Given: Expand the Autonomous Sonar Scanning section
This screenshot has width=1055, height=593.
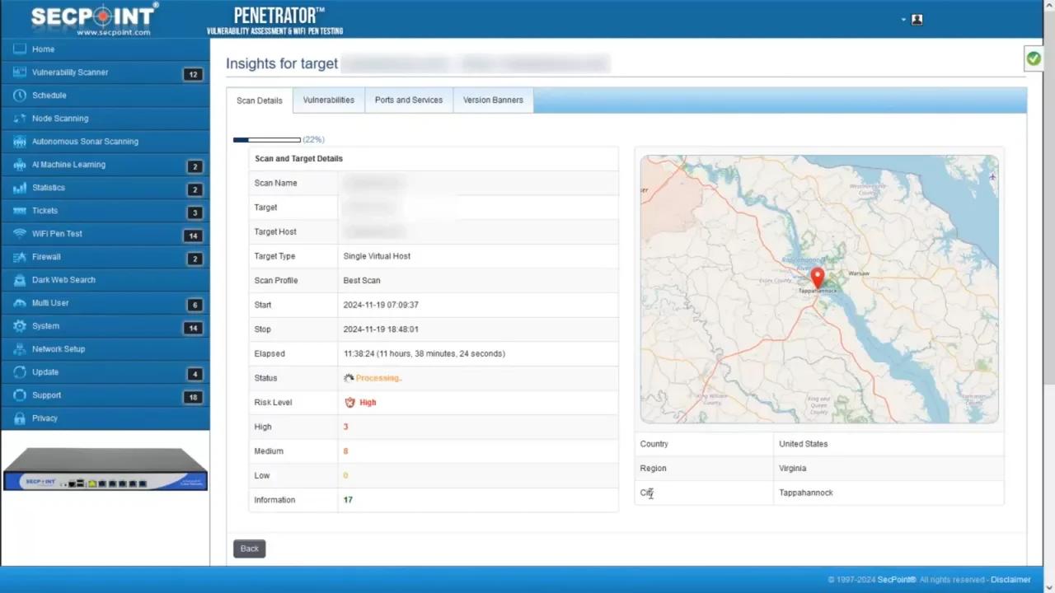Looking at the screenshot, I should pos(19,141).
